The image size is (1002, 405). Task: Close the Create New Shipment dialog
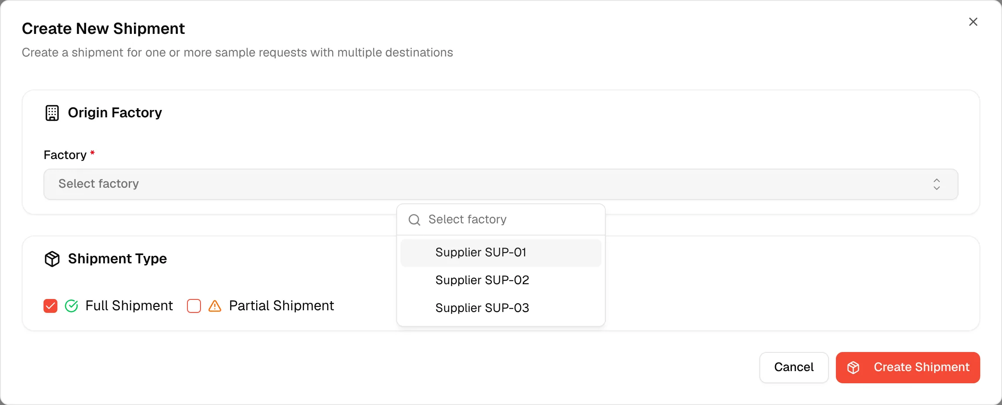[973, 22]
